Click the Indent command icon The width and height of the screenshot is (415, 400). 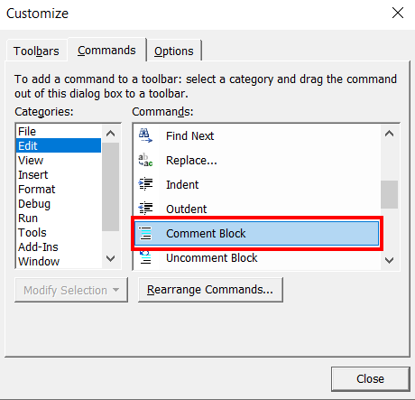coord(145,184)
